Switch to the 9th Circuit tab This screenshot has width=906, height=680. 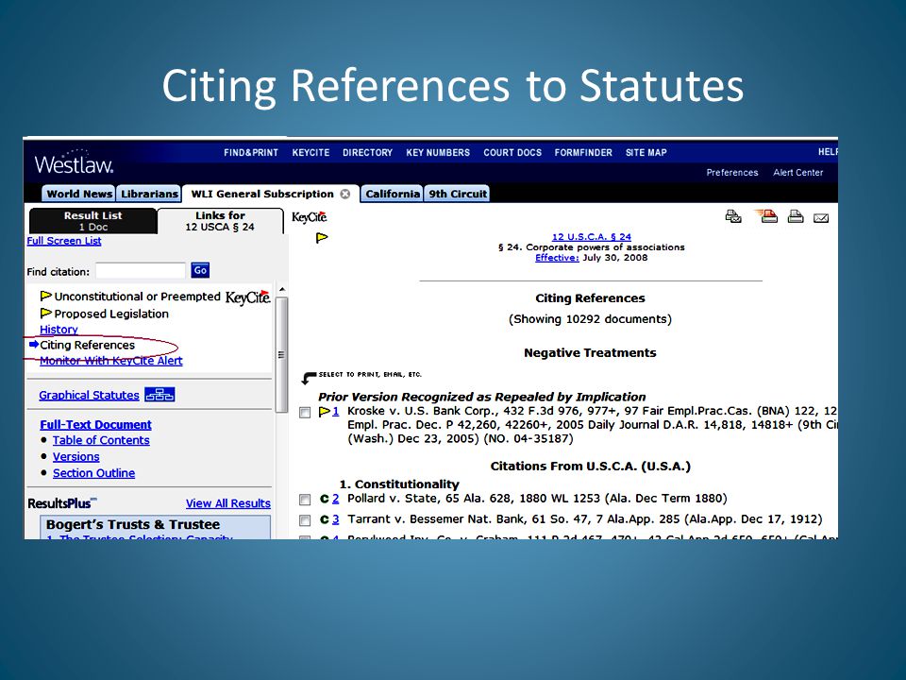click(458, 194)
